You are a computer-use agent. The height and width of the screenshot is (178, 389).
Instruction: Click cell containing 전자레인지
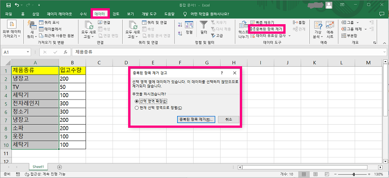pyautogui.click(x=35, y=103)
